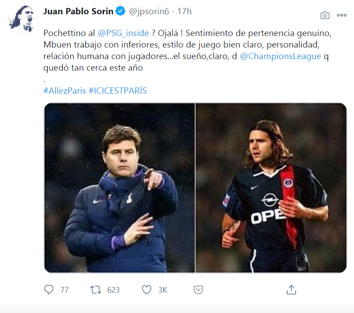The height and width of the screenshot is (313, 354).
Task: Open the right photo with PSG jersey
Action: (271, 188)
